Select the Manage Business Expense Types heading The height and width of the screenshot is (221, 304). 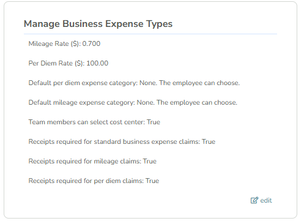pos(98,24)
